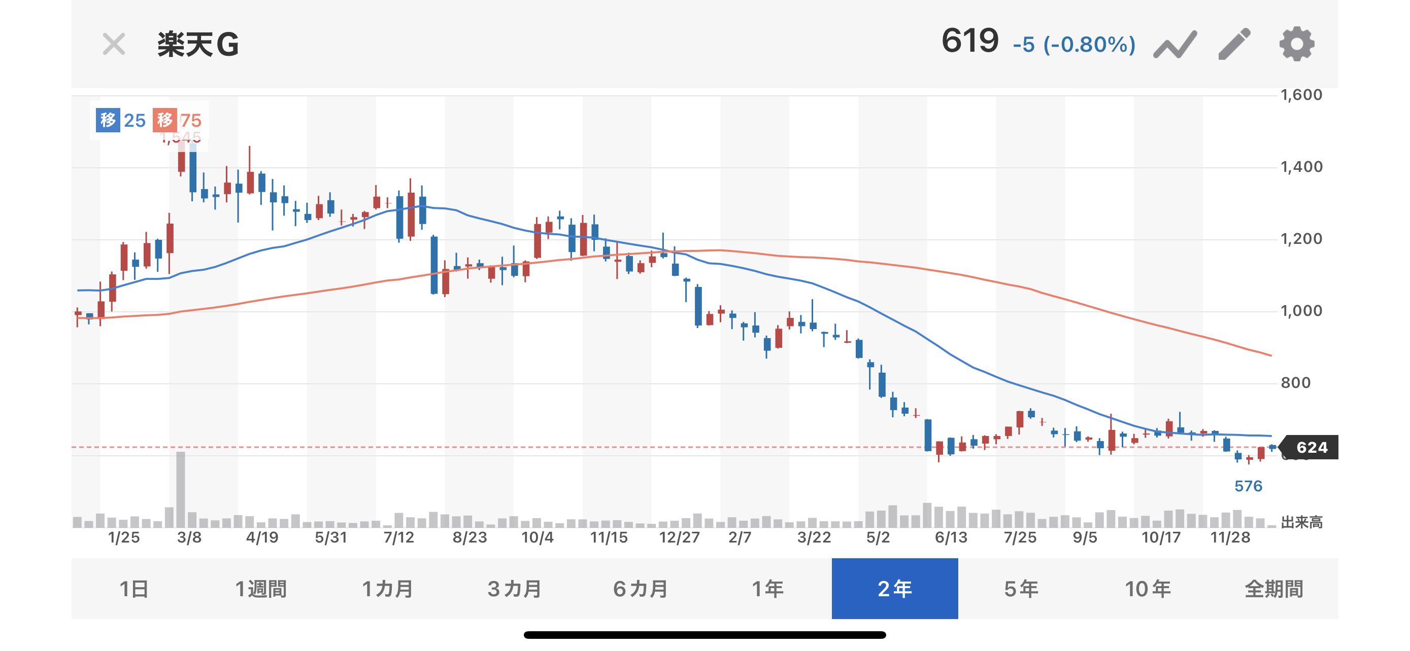Tap the 619 stock price display
This screenshot has width=1410, height=651.
[970, 41]
